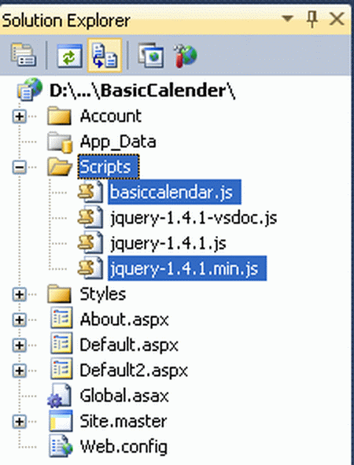Click the Styles folder icon
Screen dimensions: 354x465
pos(59,294)
